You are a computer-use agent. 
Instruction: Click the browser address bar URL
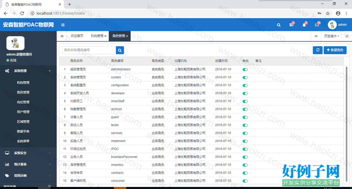point(61,13)
